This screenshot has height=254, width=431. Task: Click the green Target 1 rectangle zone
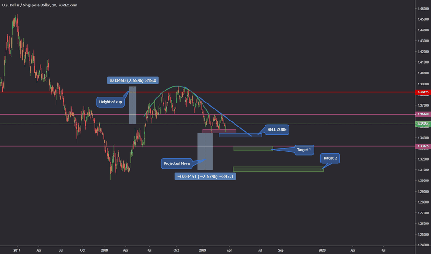pos(253,149)
